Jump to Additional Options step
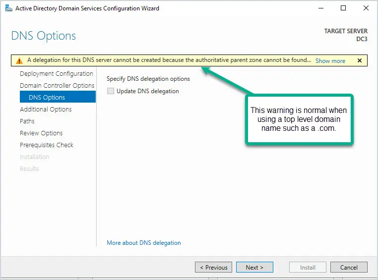The image size is (378, 280). pyautogui.click(x=46, y=110)
